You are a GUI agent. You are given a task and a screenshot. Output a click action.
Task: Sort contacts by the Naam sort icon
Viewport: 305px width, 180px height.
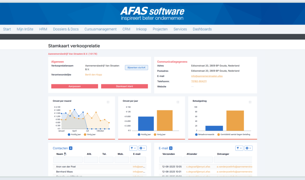tap(65, 154)
